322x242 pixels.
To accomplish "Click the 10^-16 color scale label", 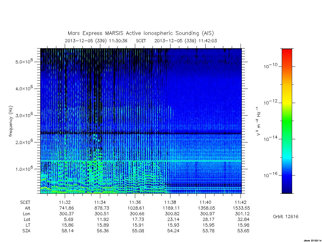I will point(270,175).
